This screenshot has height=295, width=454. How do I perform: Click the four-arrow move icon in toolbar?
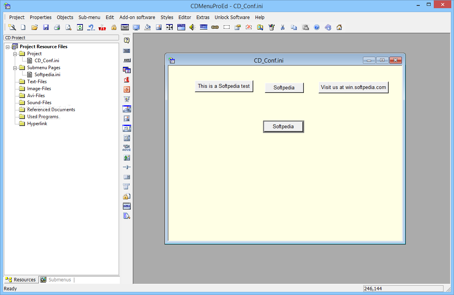pos(170,27)
